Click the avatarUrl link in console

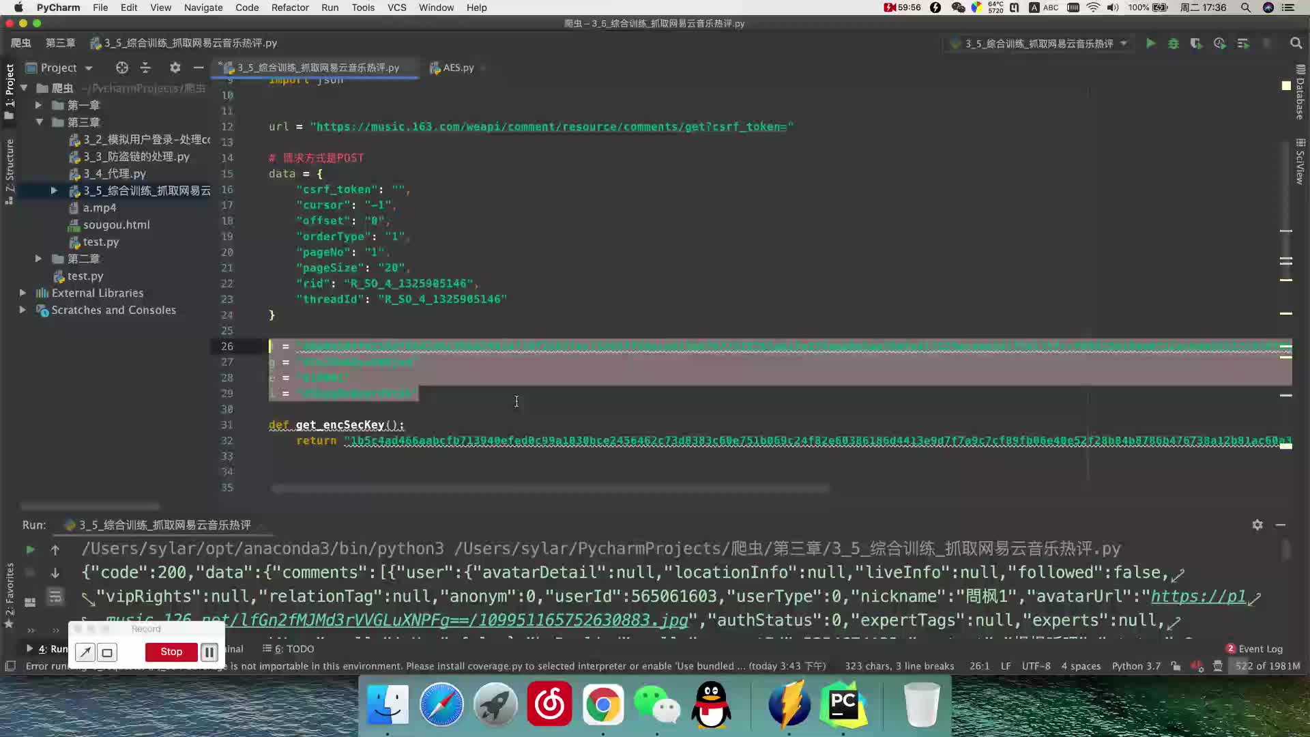point(1198,596)
